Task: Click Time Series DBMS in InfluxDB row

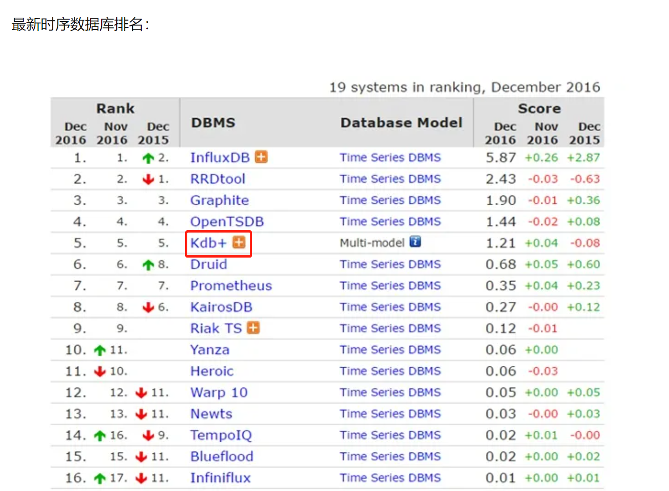Action: click(x=391, y=157)
